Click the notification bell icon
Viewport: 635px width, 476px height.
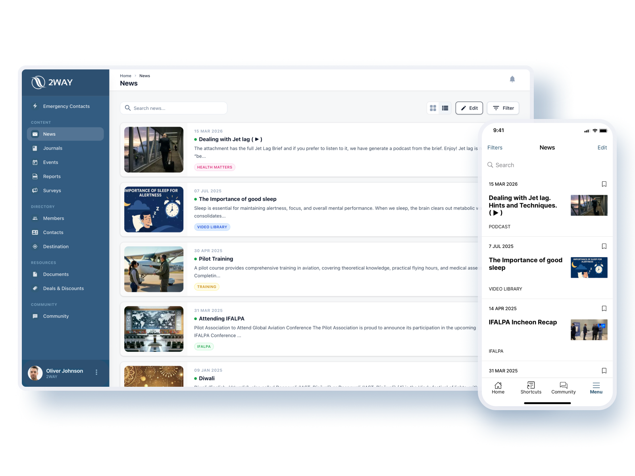pos(512,79)
